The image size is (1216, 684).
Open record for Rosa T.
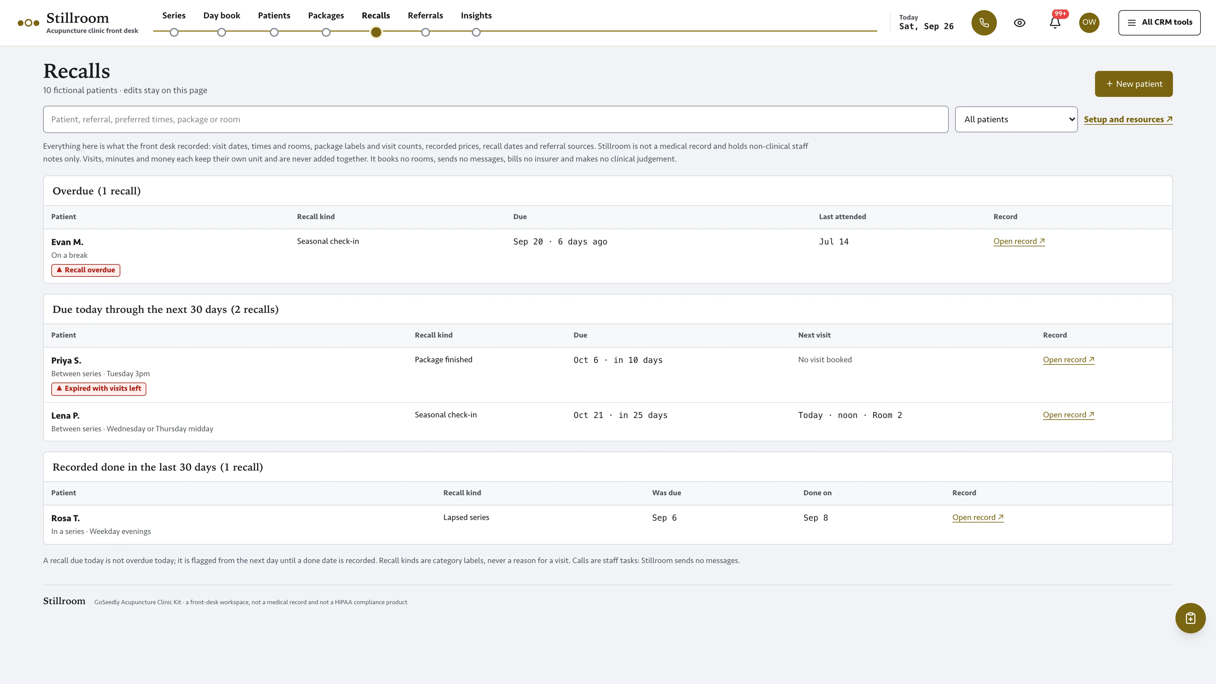[x=978, y=517]
